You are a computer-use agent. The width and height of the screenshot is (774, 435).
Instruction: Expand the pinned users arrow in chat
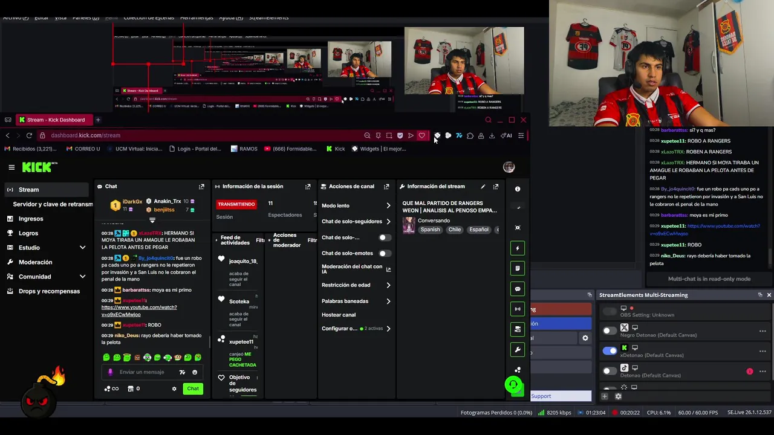pos(152,221)
